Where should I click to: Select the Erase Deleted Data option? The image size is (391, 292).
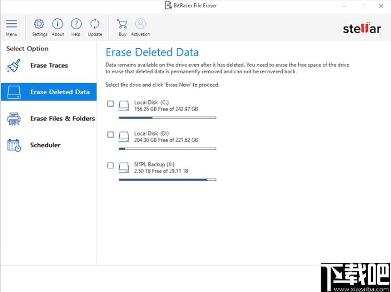[49, 92]
